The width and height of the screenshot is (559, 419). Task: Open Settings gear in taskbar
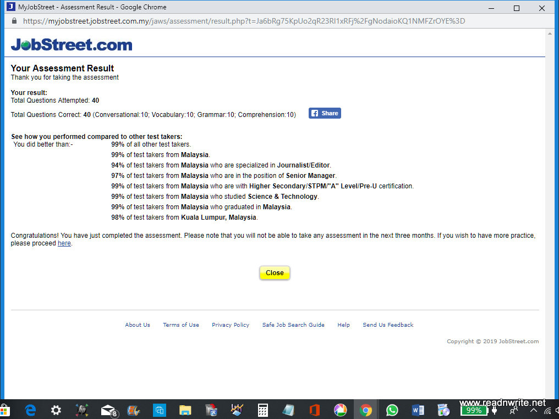(56, 410)
